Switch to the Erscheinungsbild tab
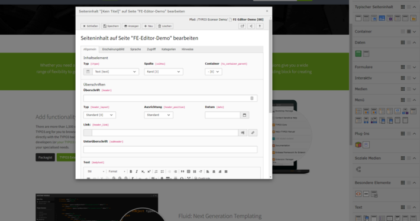Image resolution: width=420 pixels, height=221 pixels. 113,49
